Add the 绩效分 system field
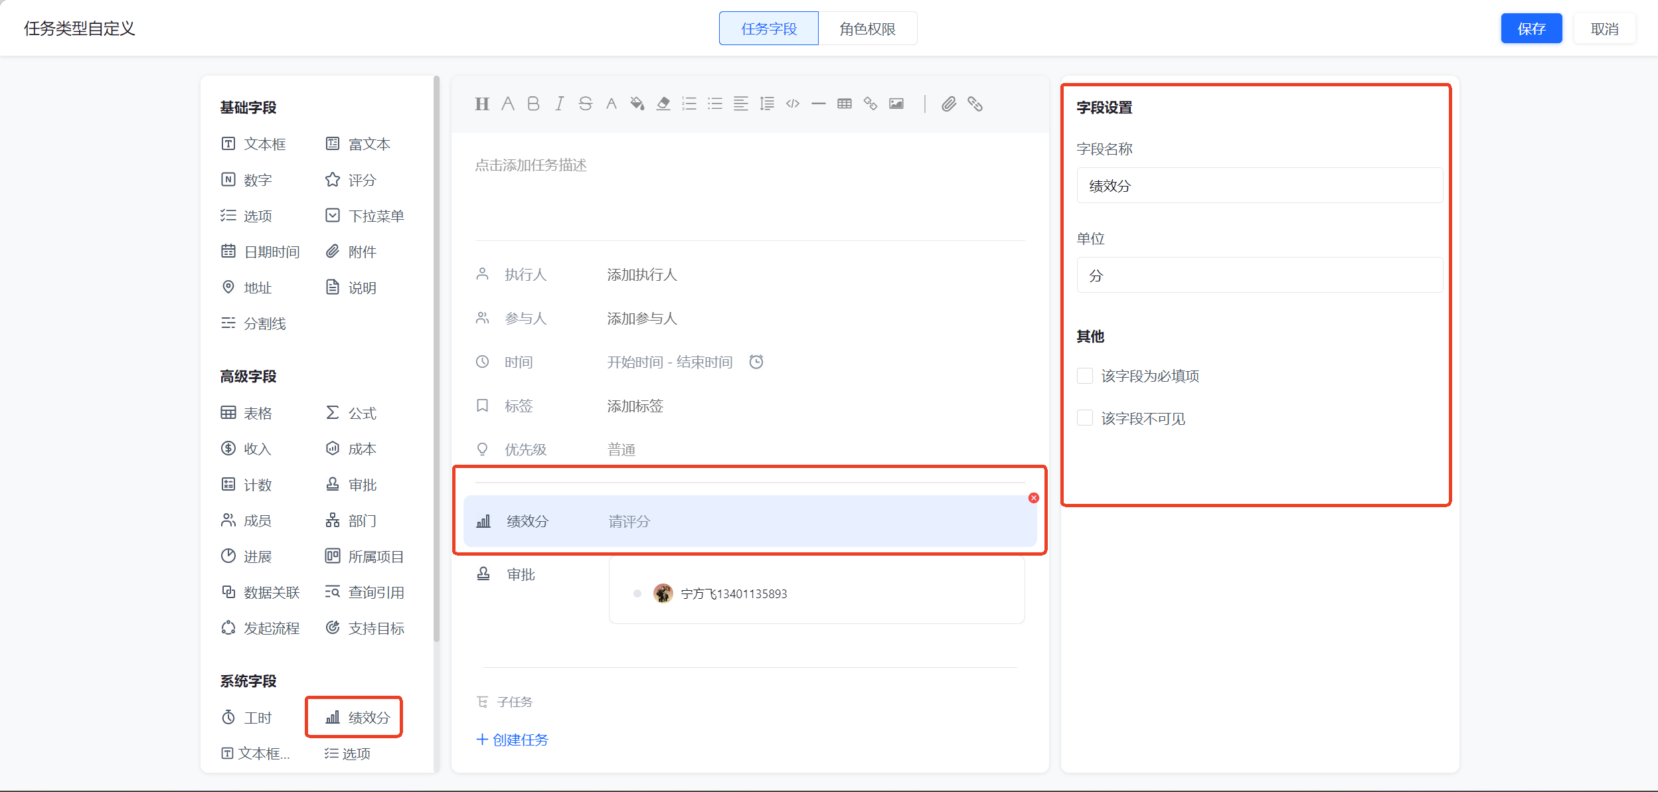This screenshot has height=792, width=1658. pyautogui.click(x=358, y=718)
